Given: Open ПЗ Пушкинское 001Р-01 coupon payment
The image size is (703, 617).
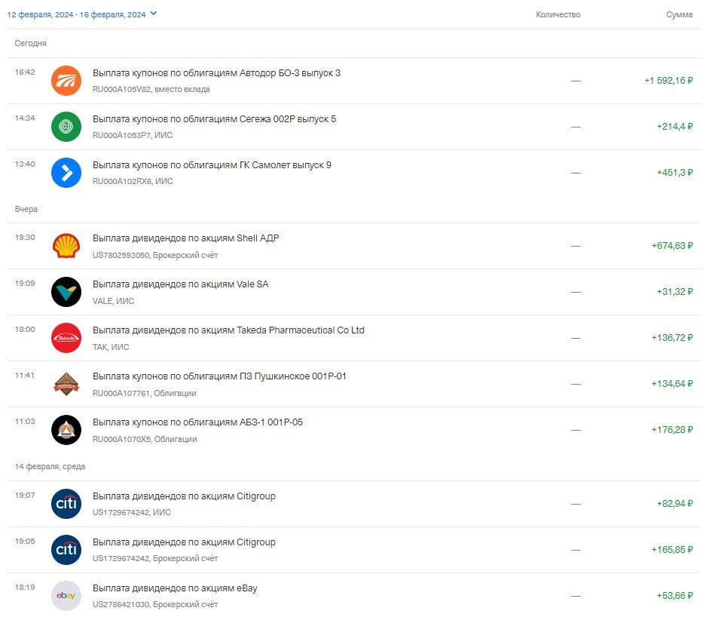Looking at the screenshot, I should (x=354, y=384).
